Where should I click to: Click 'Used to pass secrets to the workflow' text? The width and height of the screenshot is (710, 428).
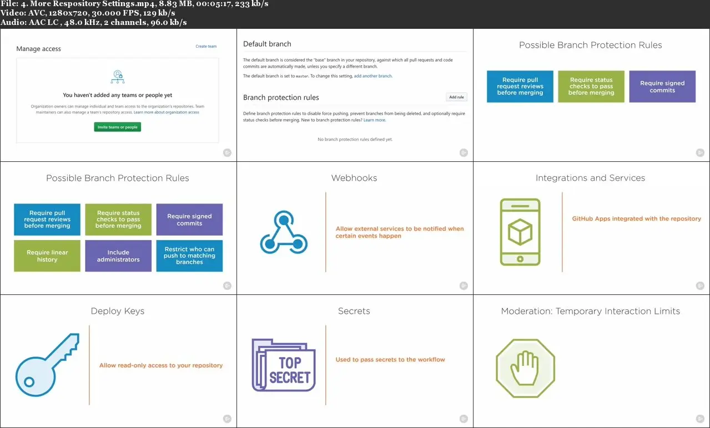[390, 359]
